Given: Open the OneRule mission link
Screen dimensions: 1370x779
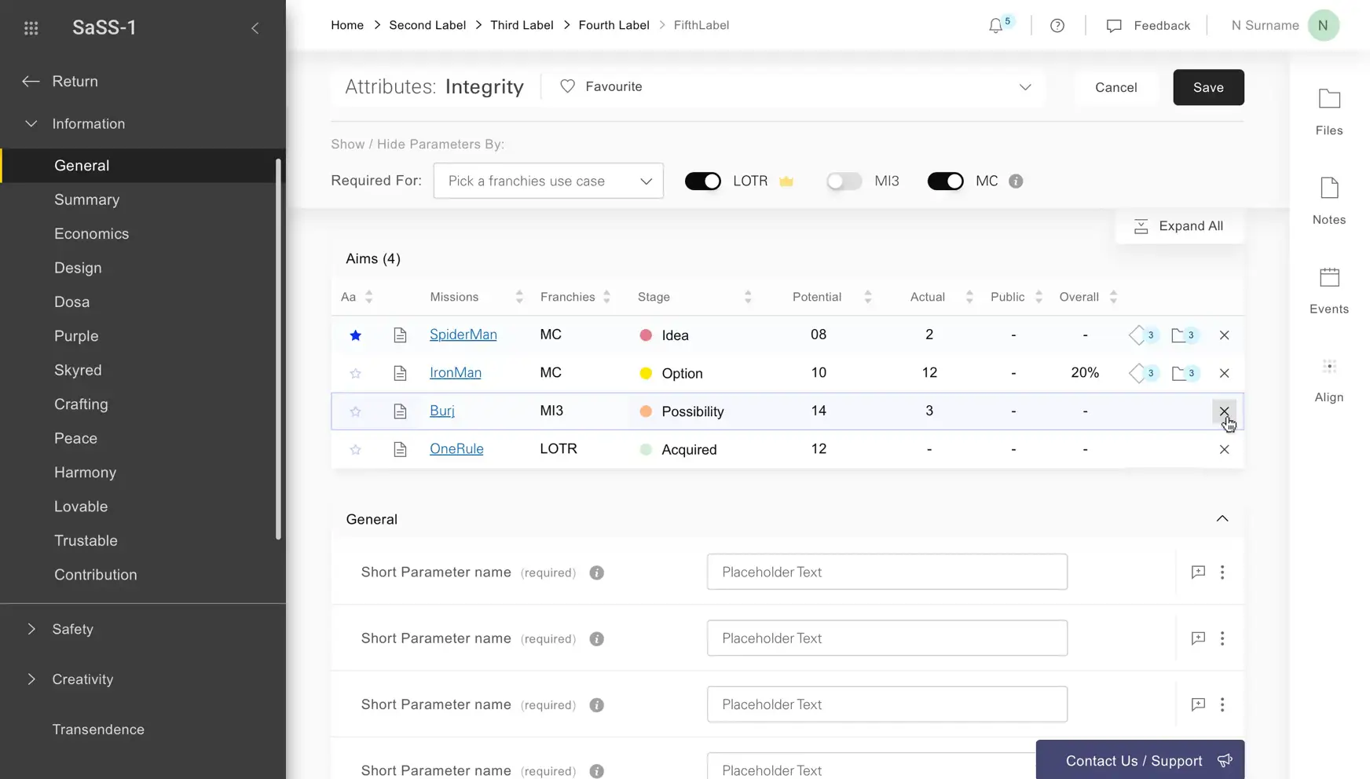Looking at the screenshot, I should click(456, 448).
